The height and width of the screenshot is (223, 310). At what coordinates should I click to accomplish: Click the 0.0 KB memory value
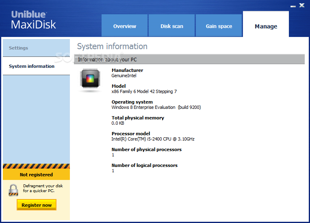[118, 123]
